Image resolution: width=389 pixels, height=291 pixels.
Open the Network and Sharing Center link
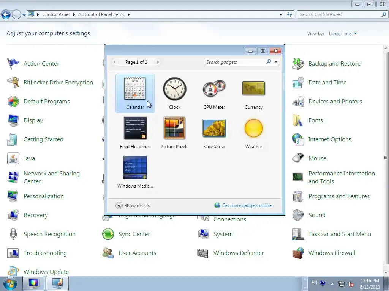coord(52,177)
